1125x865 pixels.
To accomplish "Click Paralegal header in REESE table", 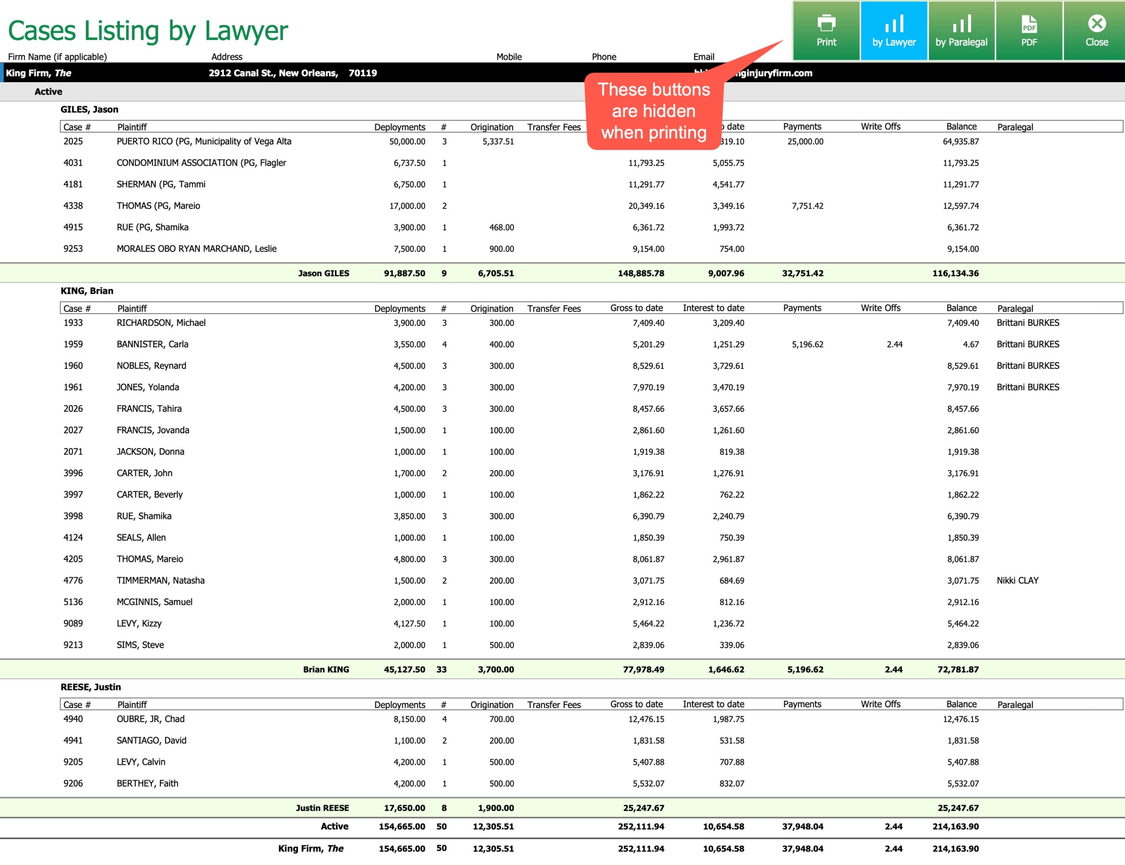I will pos(1015,705).
